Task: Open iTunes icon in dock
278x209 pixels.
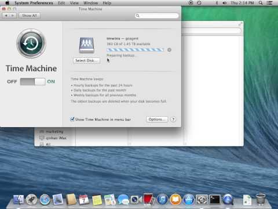Action: pyautogui.click(x=163, y=200)
